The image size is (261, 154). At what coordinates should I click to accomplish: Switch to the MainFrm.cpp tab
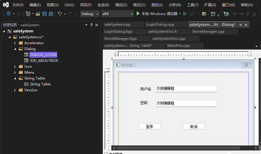tap(185, 46)
